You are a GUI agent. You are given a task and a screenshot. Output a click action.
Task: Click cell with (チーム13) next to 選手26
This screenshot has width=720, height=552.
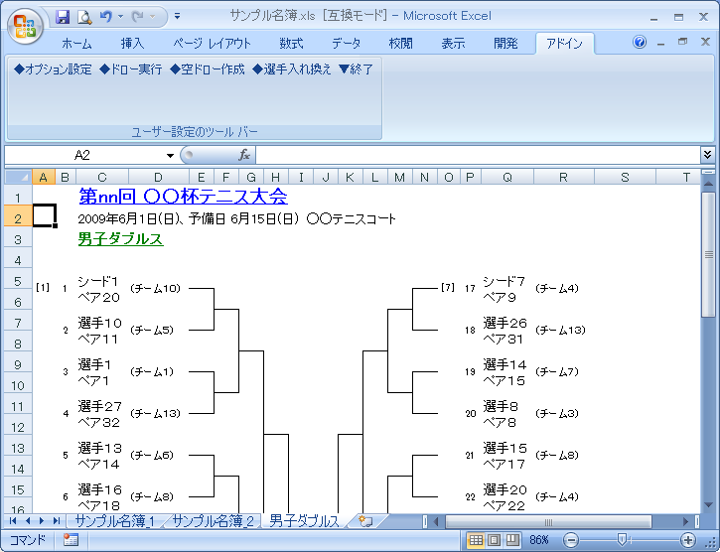point(560,330)
